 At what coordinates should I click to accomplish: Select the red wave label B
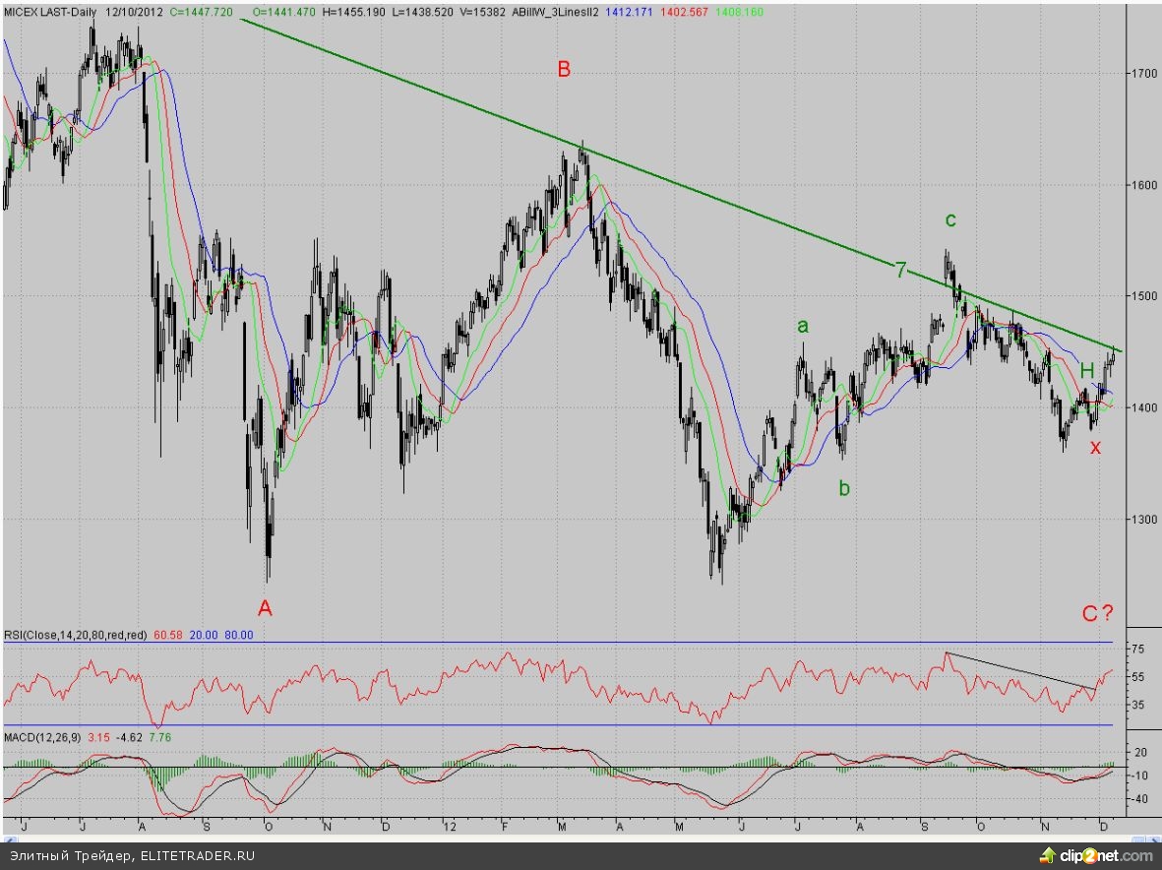click(x=564, y=70)
